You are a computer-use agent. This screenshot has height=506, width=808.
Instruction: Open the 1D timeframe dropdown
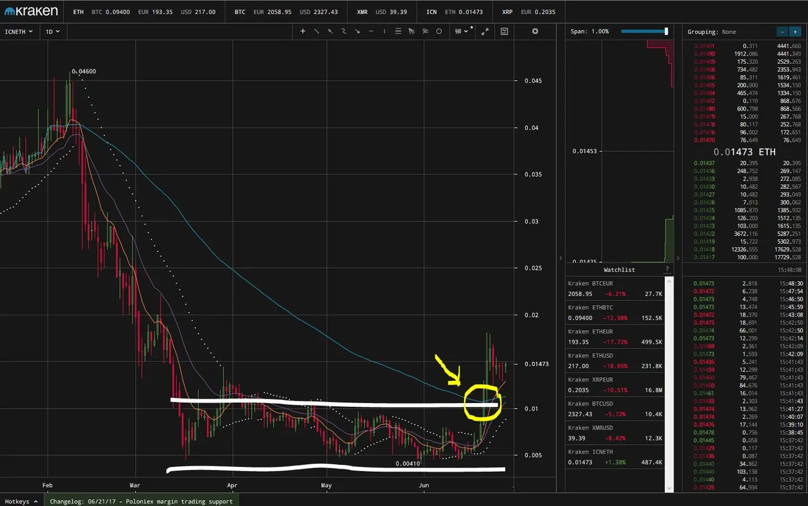53,31
